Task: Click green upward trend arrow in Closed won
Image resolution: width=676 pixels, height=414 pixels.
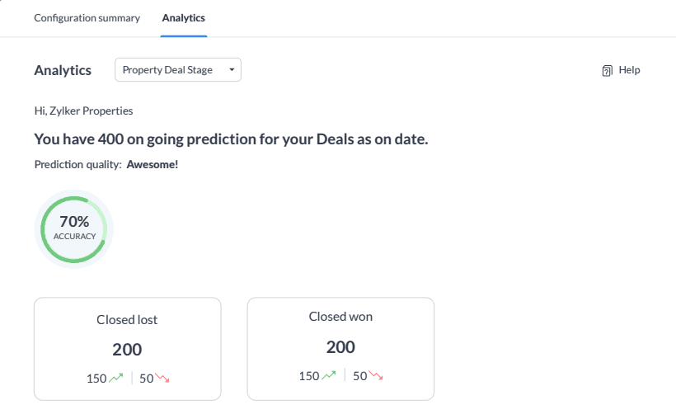Action: (329, 375)
